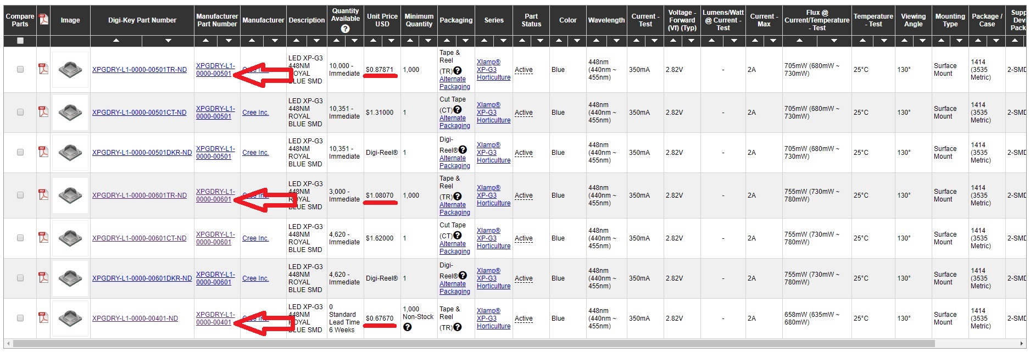Sort Unit Price USD ascending arrow
The width and height of the screenshot is (1030, 352).
coord(373,41)
